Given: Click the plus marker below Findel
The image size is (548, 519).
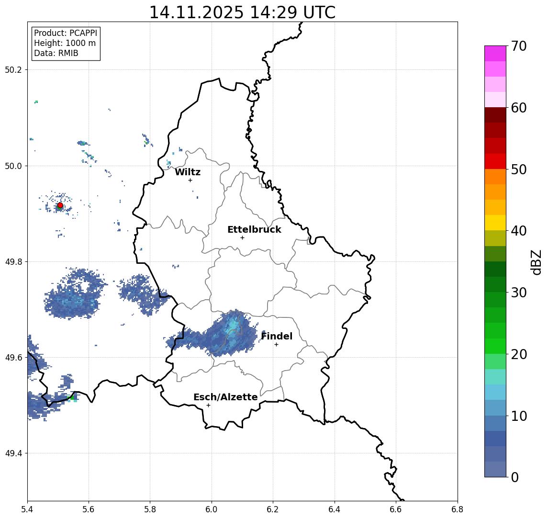Looking at the screenshot, I should click(x=277, y=345).
